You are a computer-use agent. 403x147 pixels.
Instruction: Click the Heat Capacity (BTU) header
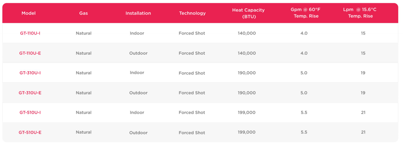pyautogui.click(x=248, y=13)
